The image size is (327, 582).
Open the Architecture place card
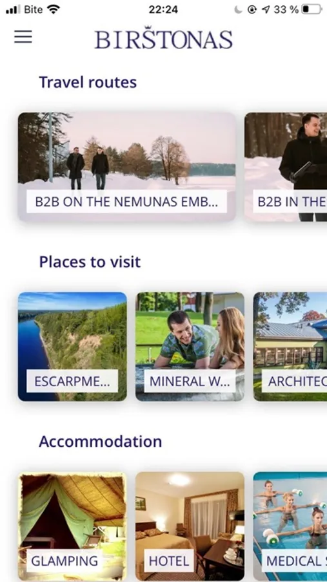point(290,347)
